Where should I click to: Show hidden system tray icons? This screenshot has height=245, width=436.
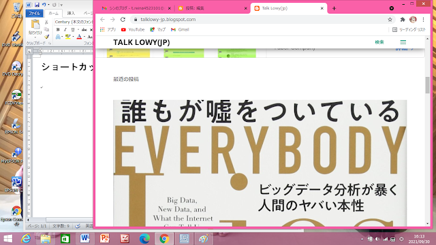tap(362, 239)
